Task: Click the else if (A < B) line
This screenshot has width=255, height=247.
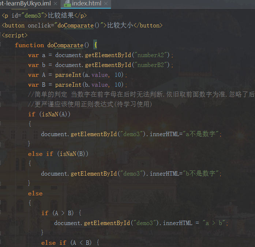Action: coord(70,243)
